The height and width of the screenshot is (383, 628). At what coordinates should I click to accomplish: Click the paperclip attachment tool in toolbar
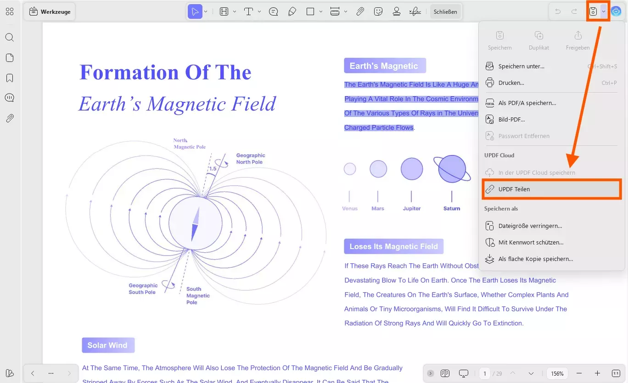360,12
